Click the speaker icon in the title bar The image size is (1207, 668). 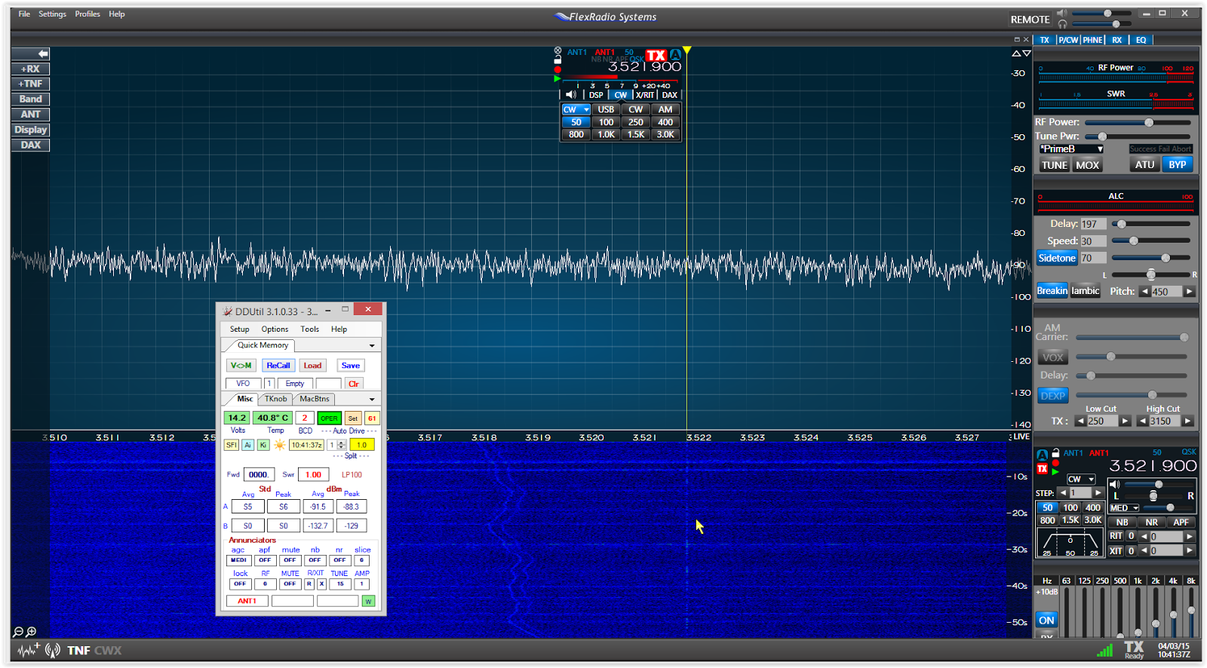click(x=1062, y=13)
